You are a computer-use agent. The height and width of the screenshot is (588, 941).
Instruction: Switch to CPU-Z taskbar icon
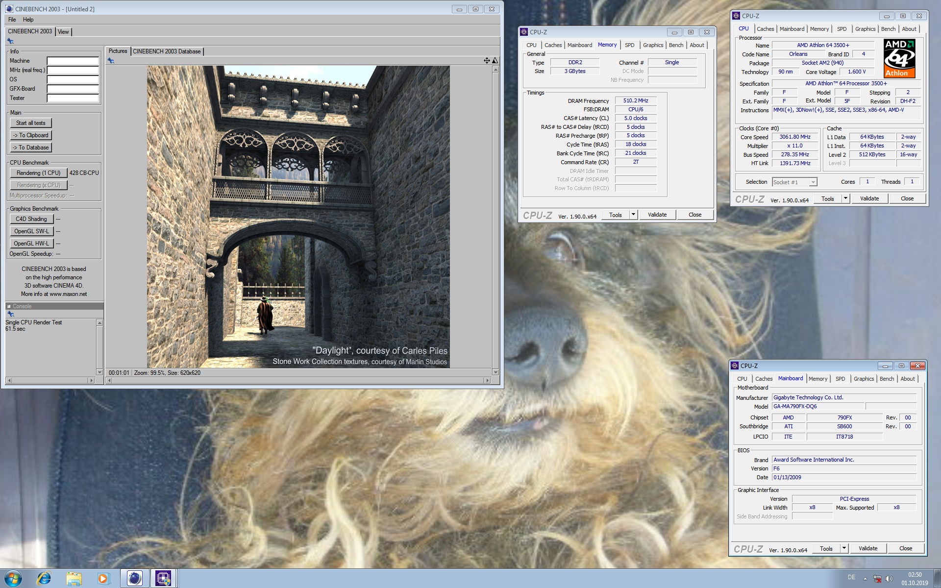163,579
